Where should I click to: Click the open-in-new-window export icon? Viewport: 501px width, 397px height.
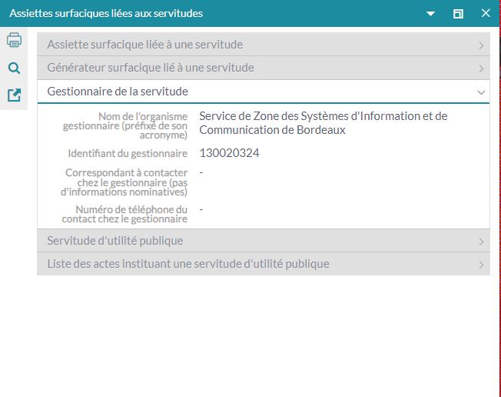pos(14,95)
